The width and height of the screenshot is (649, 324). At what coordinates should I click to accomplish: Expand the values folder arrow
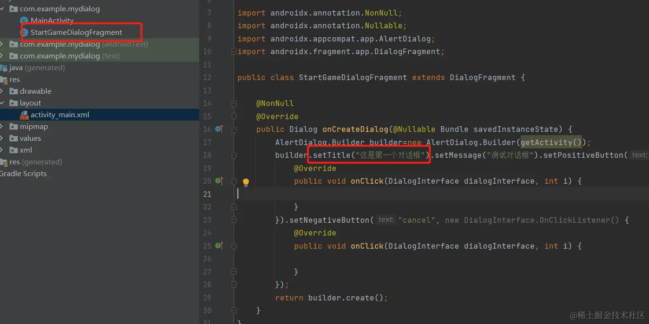pos(2,138)
